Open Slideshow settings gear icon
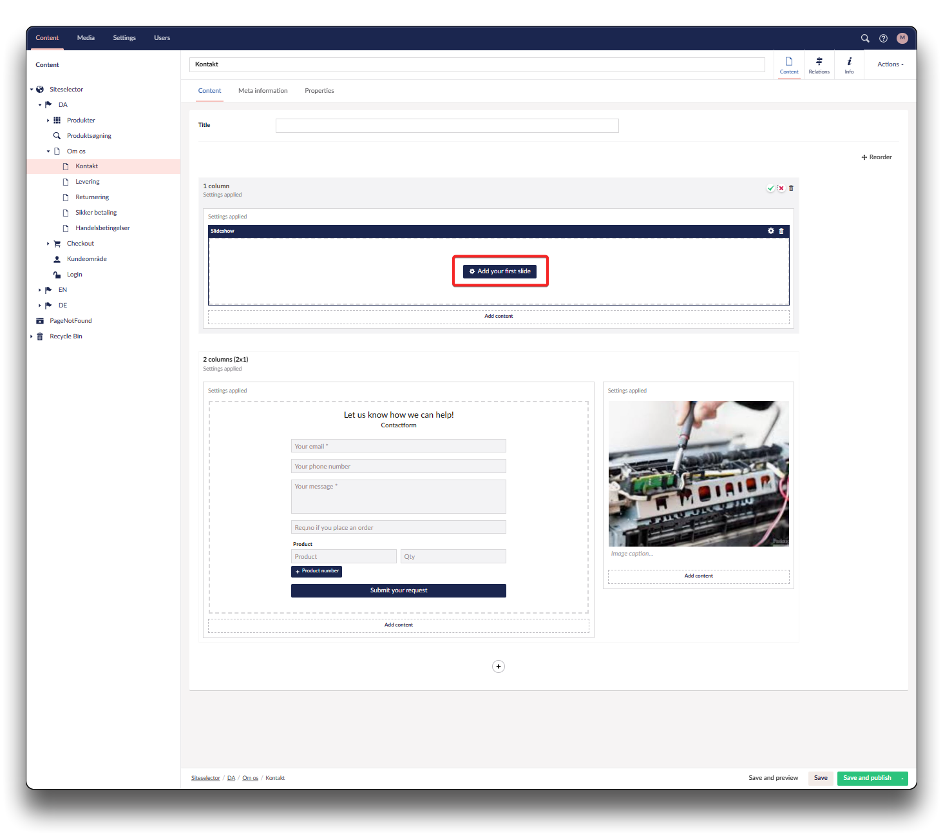This screenshot has height=836, width=943. click(x=771, y=231)
